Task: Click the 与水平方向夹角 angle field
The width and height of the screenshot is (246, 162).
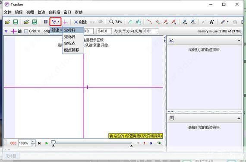Action: click(x=150, y=31)
